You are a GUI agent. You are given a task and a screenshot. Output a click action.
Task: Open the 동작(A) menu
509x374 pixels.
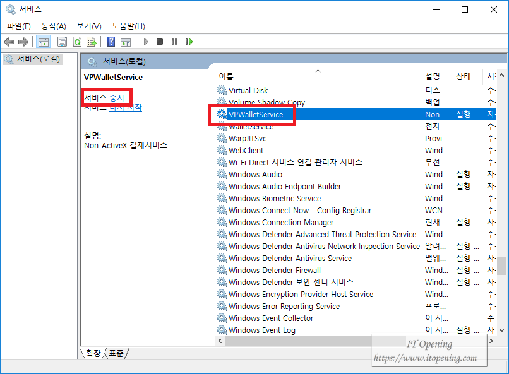54,26
